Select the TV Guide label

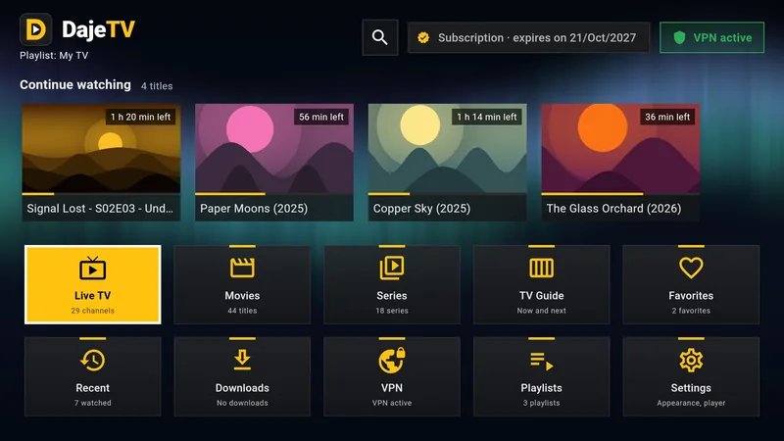(x=542, y=296)
